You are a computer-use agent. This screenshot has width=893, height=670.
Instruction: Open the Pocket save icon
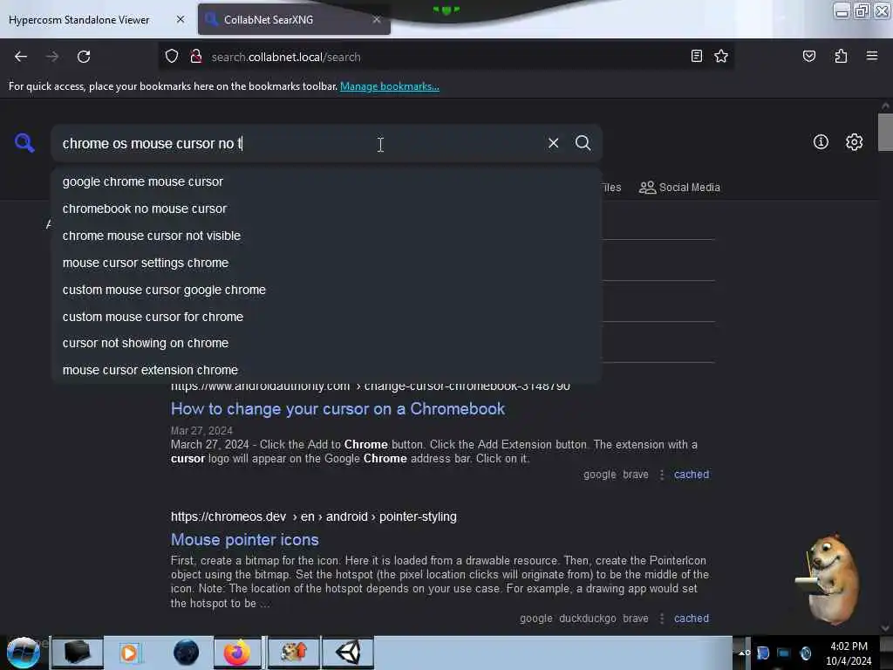pyautogui.click(x=808, y=56)
